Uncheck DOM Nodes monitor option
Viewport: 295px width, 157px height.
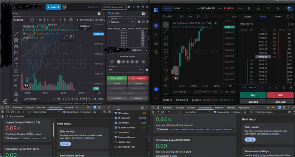click(116, 123)
